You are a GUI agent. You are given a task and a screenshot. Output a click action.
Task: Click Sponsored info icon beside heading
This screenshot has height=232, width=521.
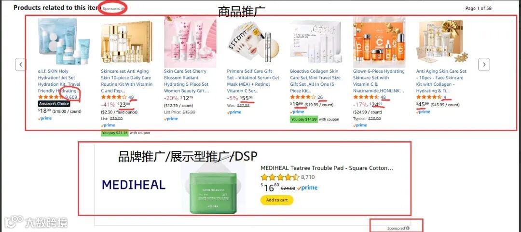[123, 9]
